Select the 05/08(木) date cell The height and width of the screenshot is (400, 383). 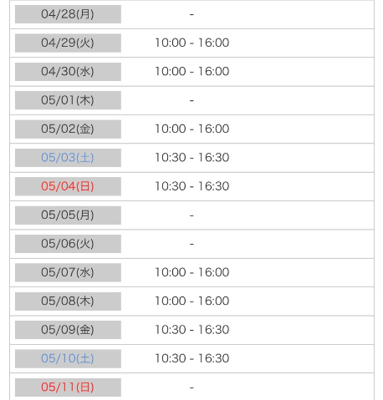tap(68, 301)
